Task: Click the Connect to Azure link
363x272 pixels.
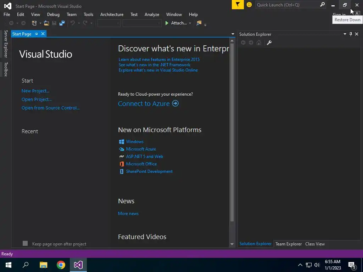Action: coord(144,103)
